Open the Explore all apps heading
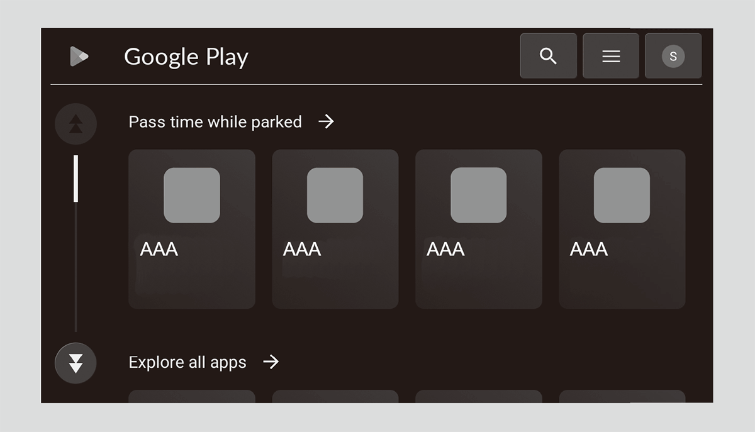This screenshot has height=432, width=755. point(187,363)
